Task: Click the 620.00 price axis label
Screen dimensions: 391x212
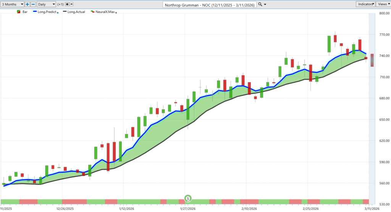Action: coord(384,141)
